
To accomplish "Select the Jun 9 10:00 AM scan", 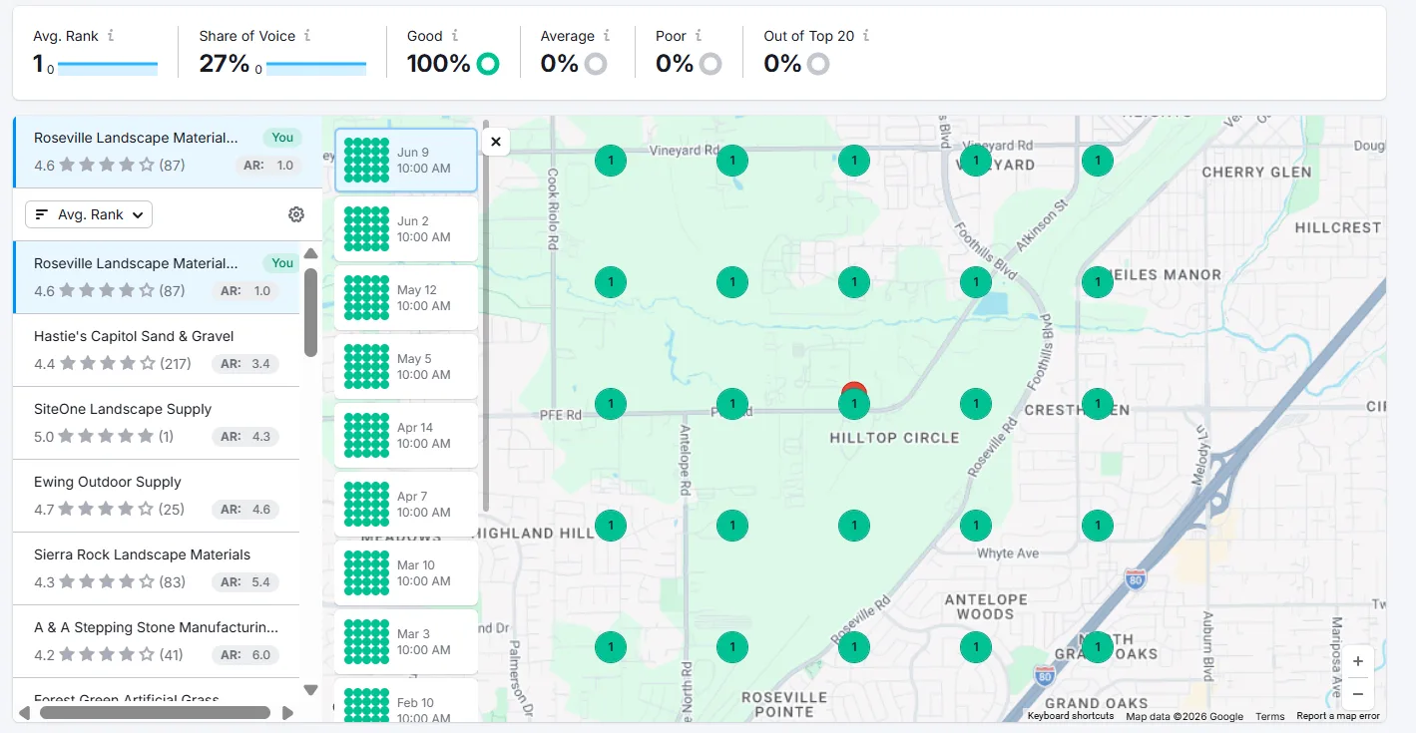I will pos(406,161).
